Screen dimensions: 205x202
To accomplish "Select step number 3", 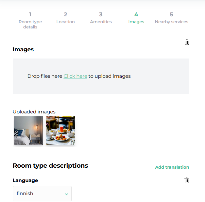I will (x=101, y=14).
